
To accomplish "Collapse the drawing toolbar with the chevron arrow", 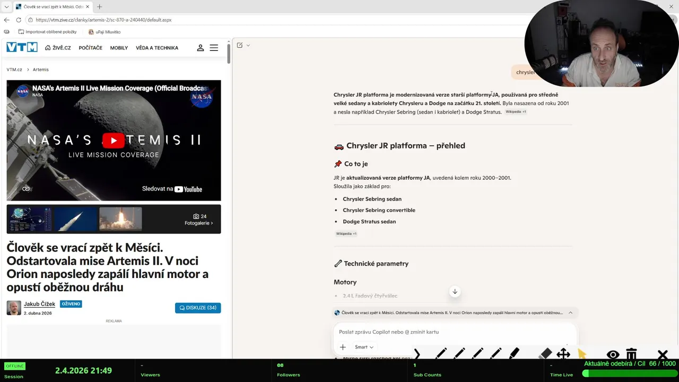I will click(x=417, y=354).
